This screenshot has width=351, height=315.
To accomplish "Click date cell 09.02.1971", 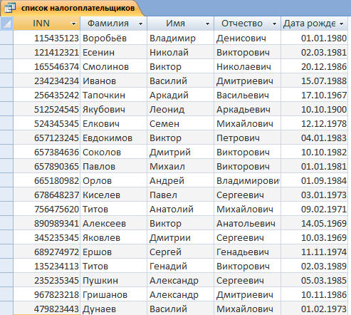I will pyautogui.click(x=315, y=209).
